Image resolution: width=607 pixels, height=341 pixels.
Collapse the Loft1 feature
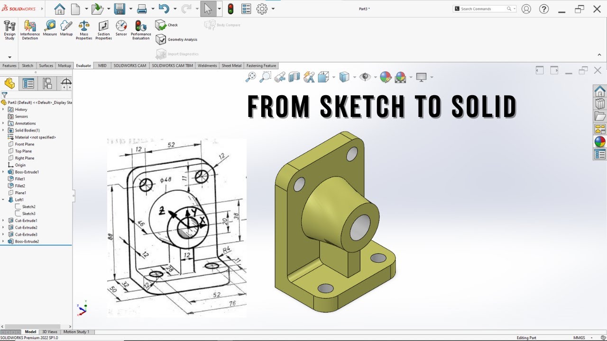click(3, 200)
